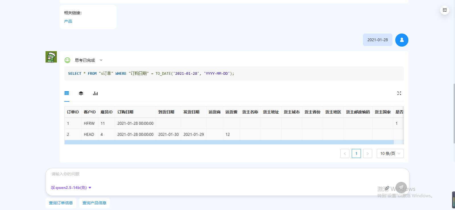
Task: Click the assistant frog avatar image
Action: 51,57
